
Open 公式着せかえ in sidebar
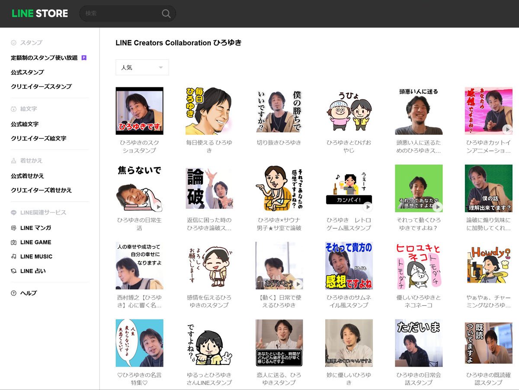coord(27,176)
